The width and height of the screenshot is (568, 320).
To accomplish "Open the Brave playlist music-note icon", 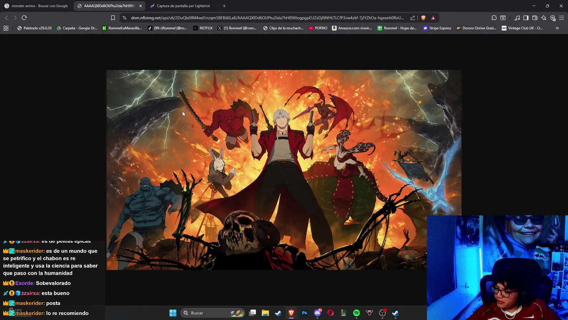I will (517, 18).
